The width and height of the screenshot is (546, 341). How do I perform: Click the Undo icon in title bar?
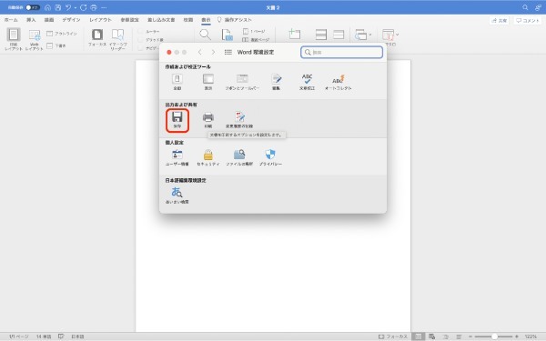coord(68,7)
